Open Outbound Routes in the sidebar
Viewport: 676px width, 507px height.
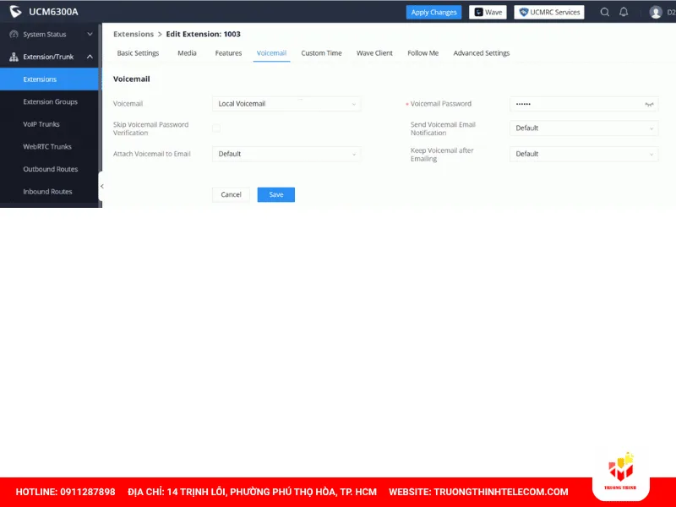(49, 169)
